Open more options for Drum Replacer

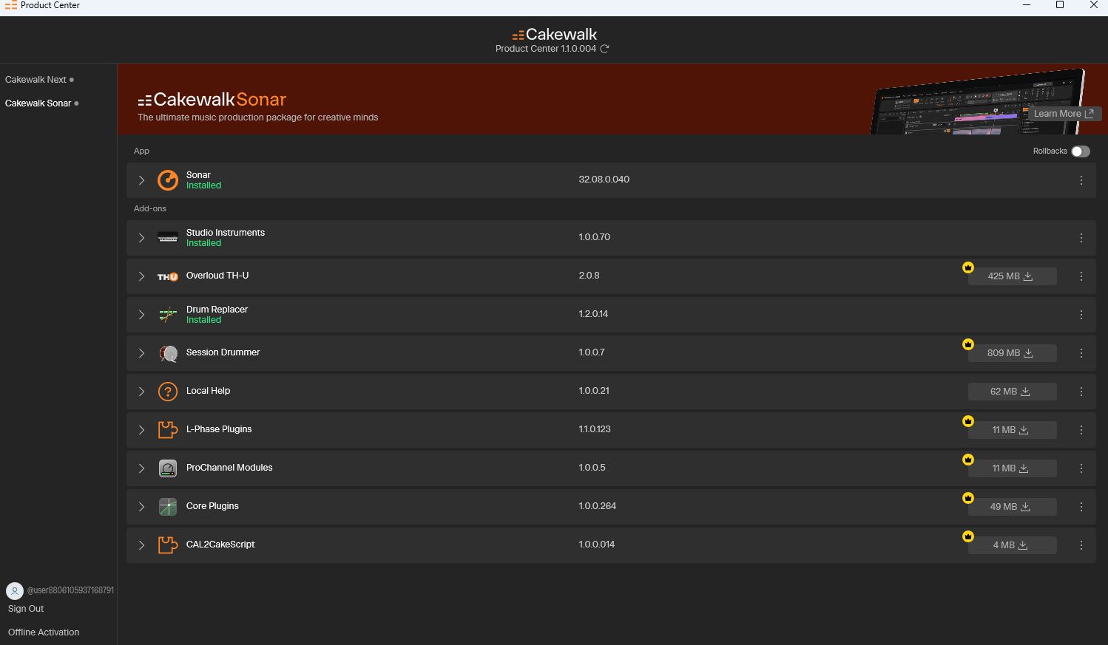[1081, 315]
